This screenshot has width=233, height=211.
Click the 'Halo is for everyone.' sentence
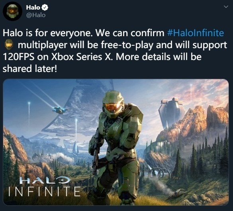click(x=48, y=33)
